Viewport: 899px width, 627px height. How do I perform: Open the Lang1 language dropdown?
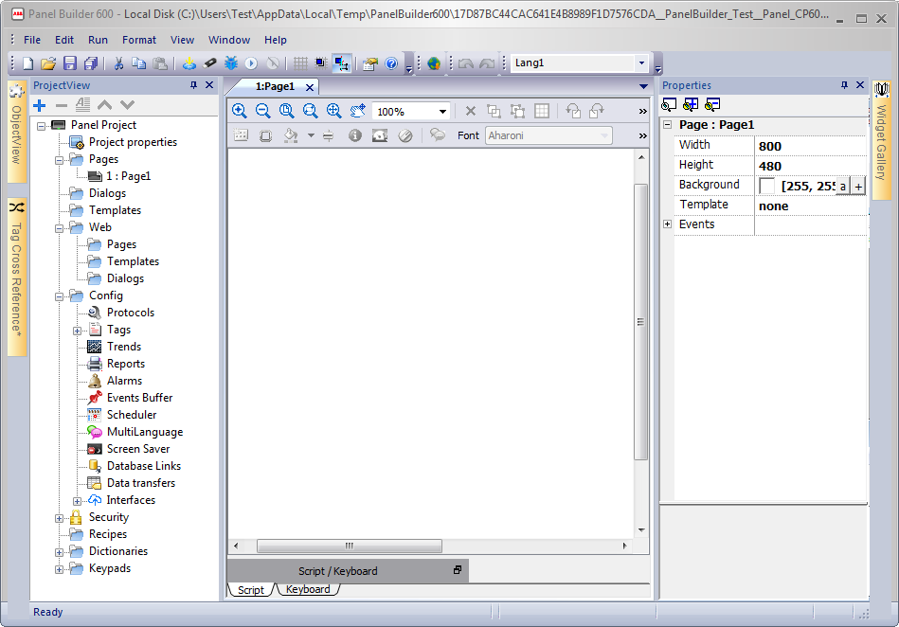point(641,63)
